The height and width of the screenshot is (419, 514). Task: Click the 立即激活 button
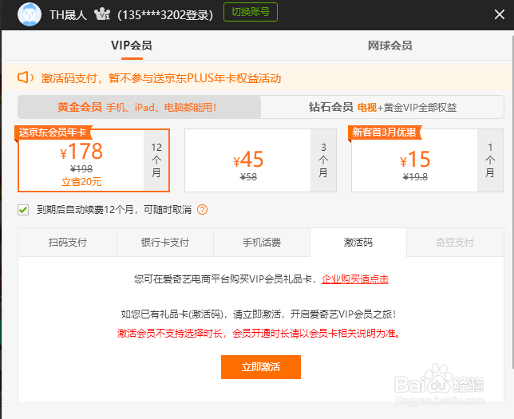(261, 367)
